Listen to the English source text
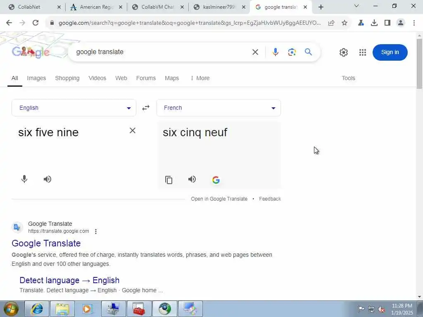The image size is (423, 317). (x=48, y=179)
